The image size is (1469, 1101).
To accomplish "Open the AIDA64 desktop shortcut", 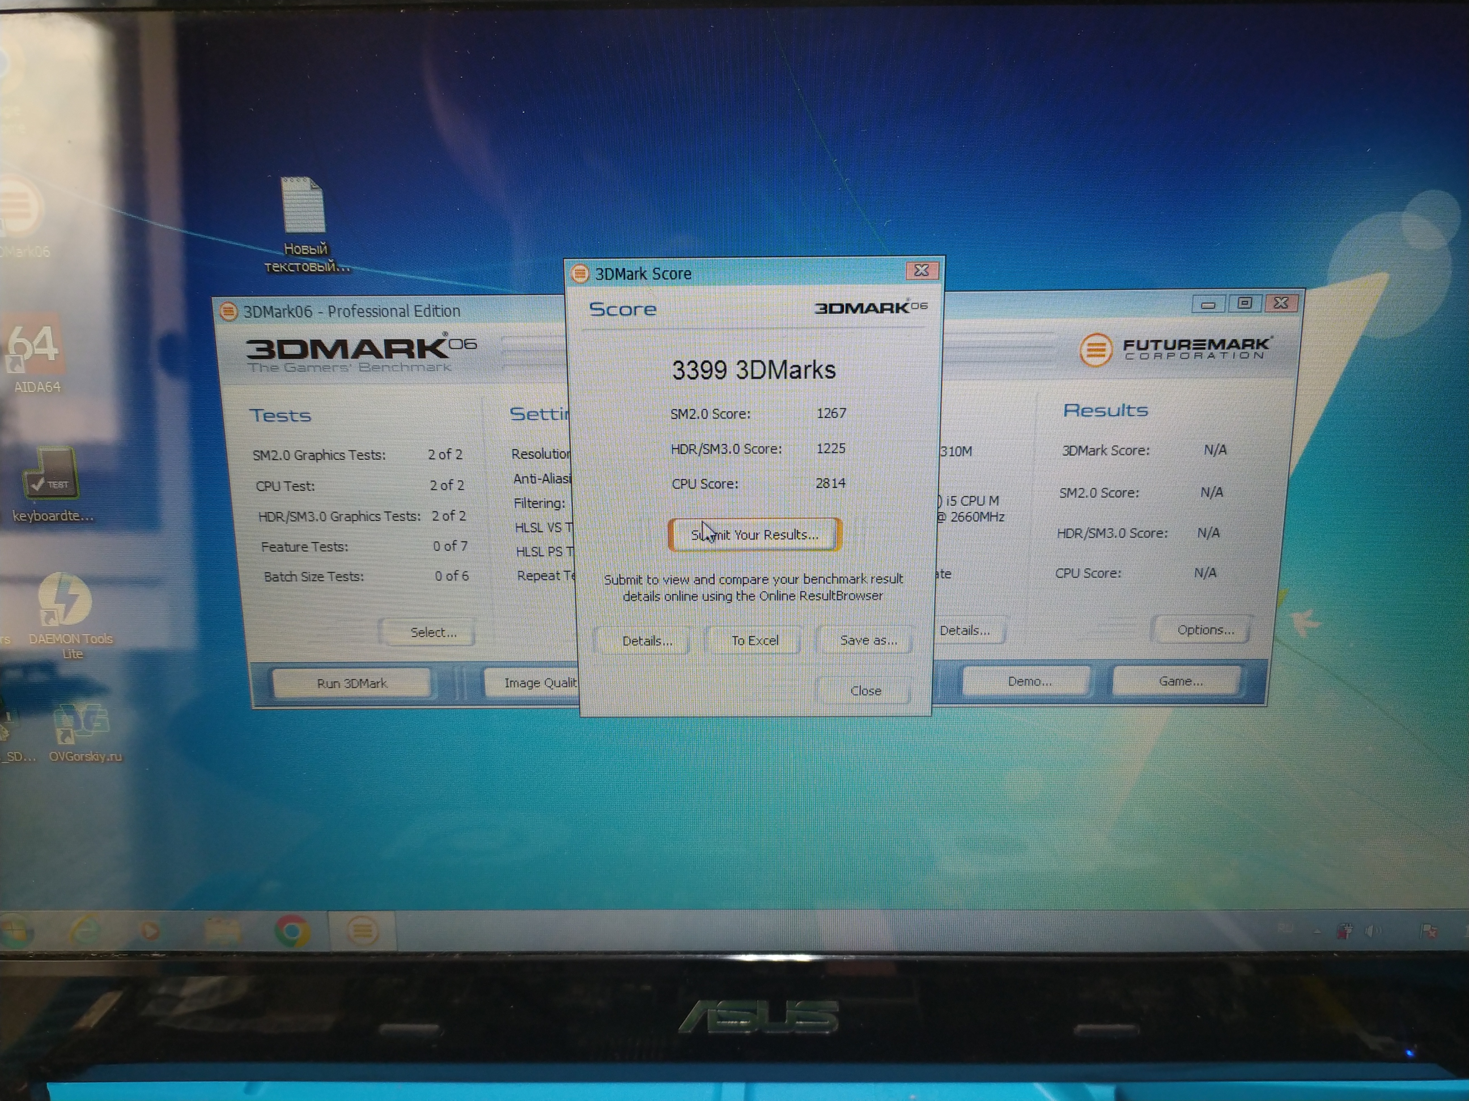I will pos(36,356).
